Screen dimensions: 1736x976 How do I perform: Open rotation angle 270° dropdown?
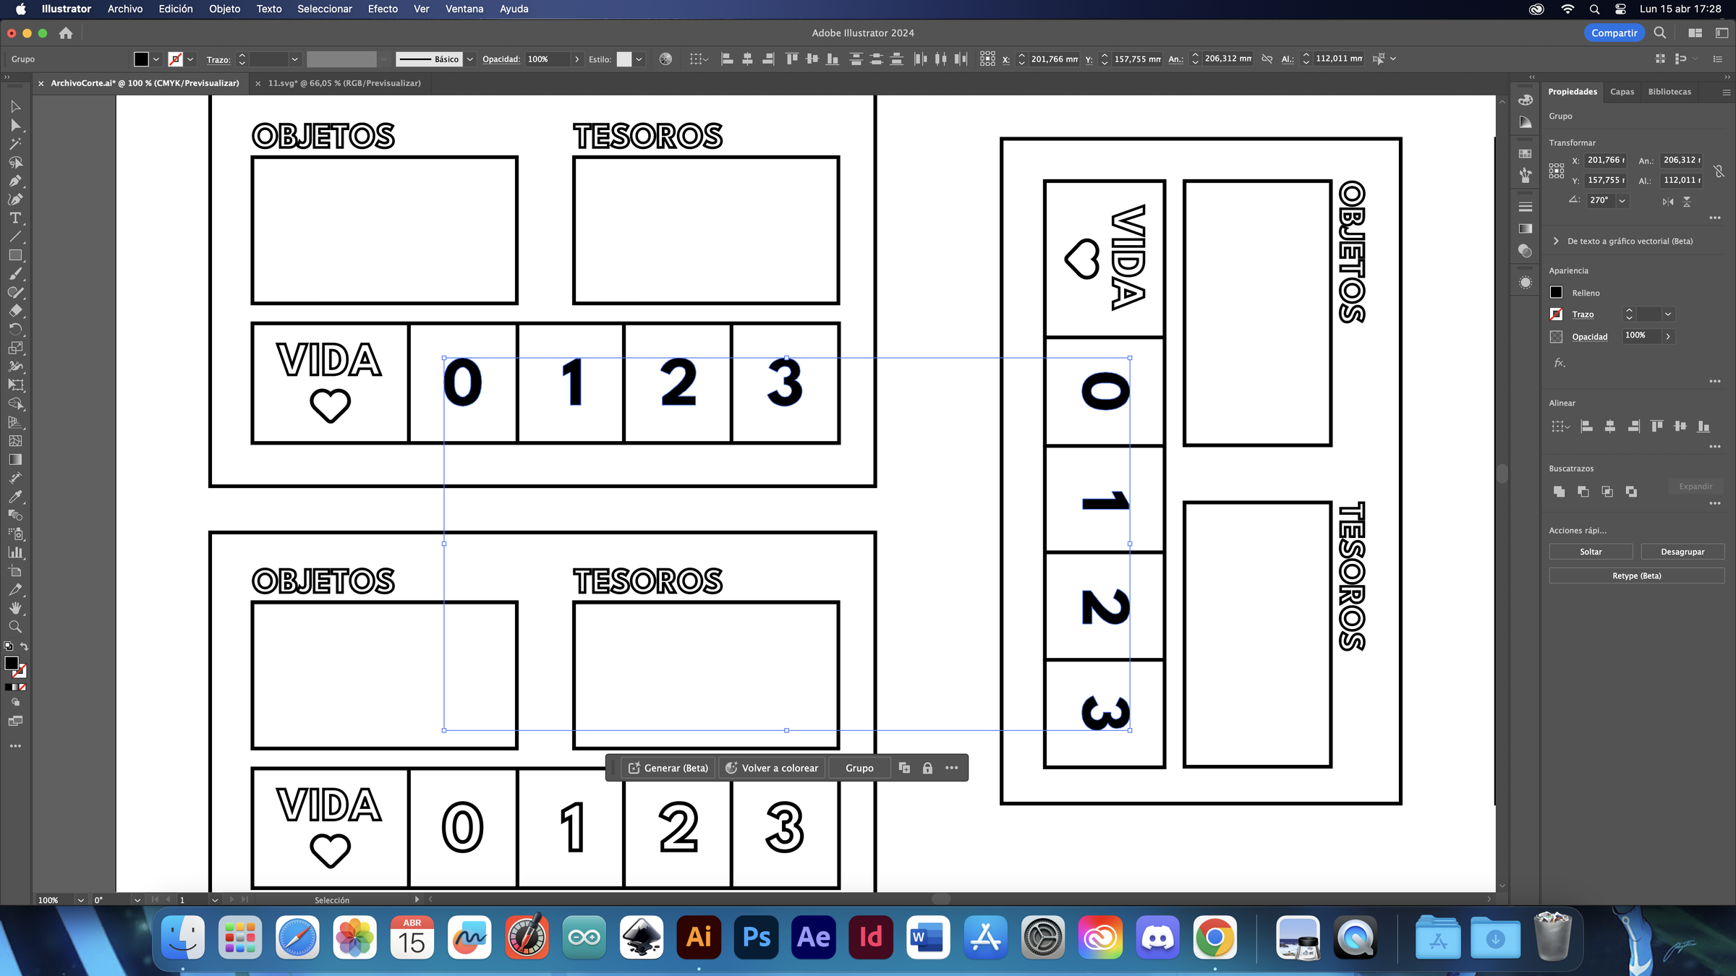pyautogui.click(x=1622, y=201)
